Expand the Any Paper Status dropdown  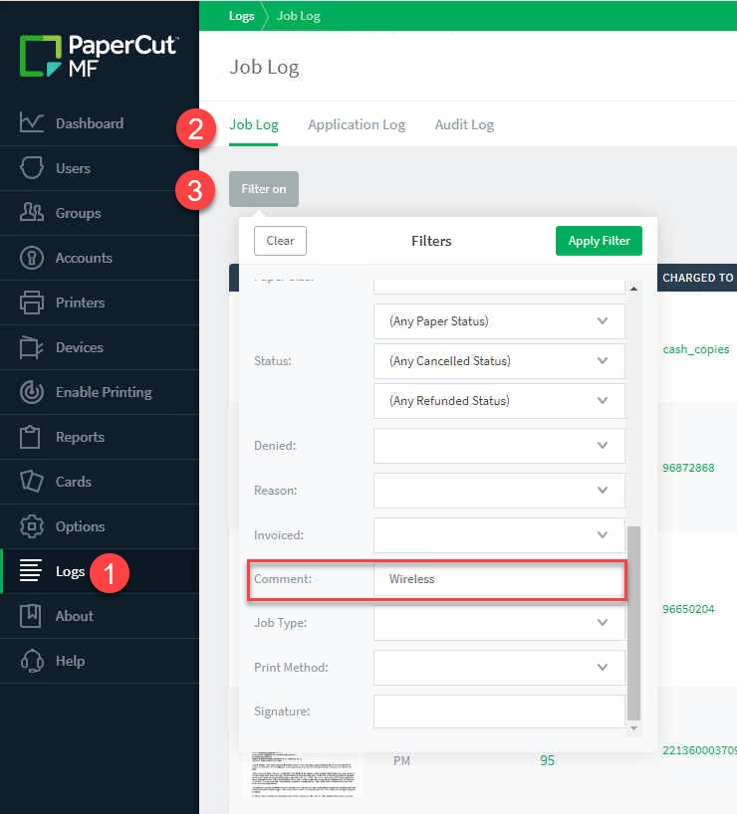[499, 321]
